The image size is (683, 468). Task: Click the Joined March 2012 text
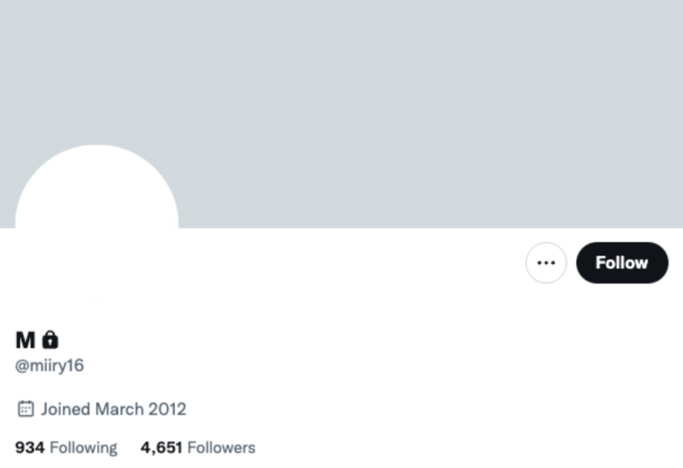[x=113, y=409]
